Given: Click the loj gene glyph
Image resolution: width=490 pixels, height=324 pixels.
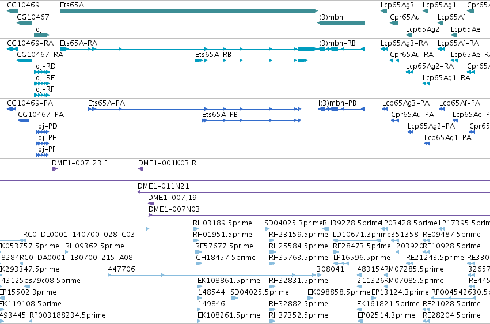Looking at the screenshot, I should (x=41, y=35).
